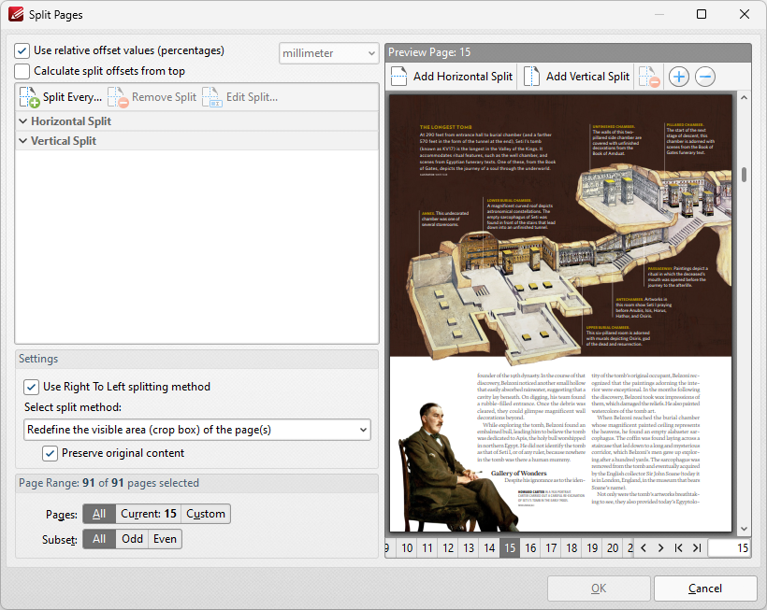Screen dimensions: 767x610
Task: Select All in Pages range
Action: tap(99, 514)
